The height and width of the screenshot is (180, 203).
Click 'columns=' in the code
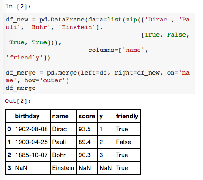[x=103, y=50]
